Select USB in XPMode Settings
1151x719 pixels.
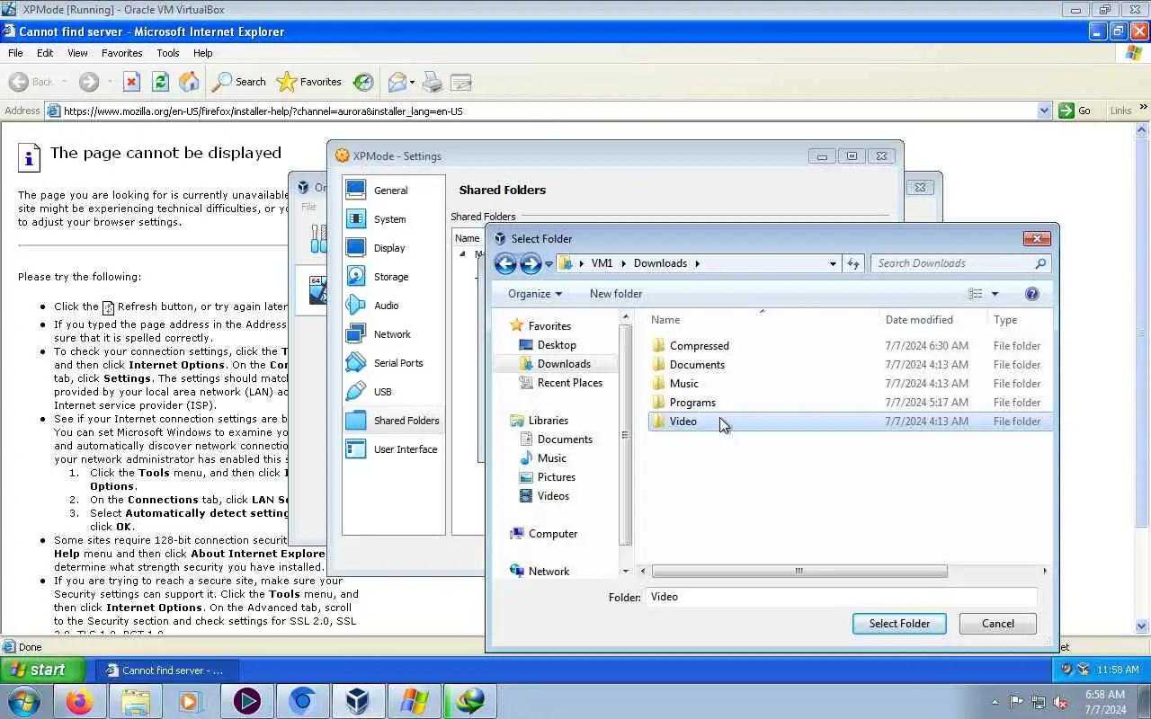(393, 392)
